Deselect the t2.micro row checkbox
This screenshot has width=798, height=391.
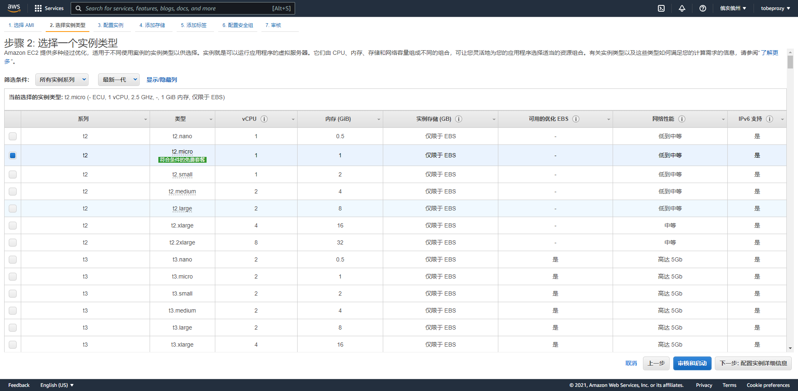tap(13, 156)
